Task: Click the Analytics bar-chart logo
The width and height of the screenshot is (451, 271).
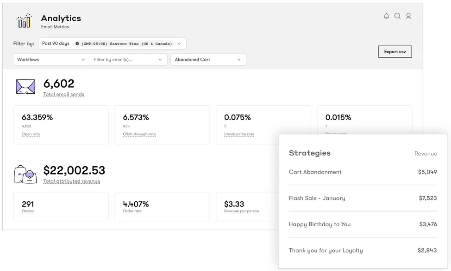Action: point(24,20)
